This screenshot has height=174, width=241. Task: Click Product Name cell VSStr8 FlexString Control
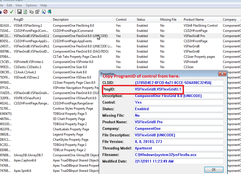(201, 25)
